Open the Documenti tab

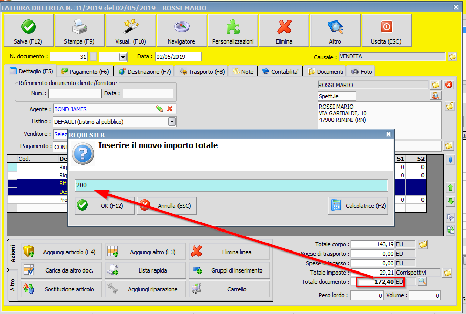coord(325,71)
